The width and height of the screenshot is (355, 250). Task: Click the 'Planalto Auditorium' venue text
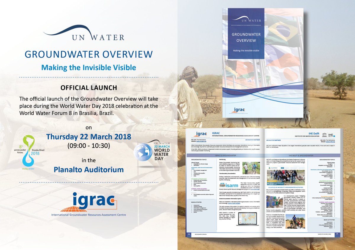89,169
